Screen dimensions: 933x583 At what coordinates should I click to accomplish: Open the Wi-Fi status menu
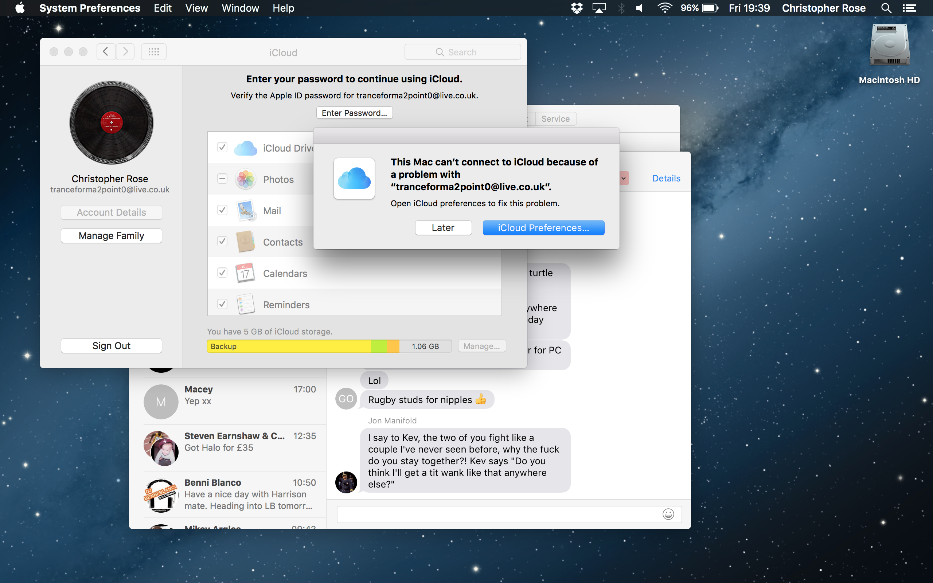coord(665,8)
